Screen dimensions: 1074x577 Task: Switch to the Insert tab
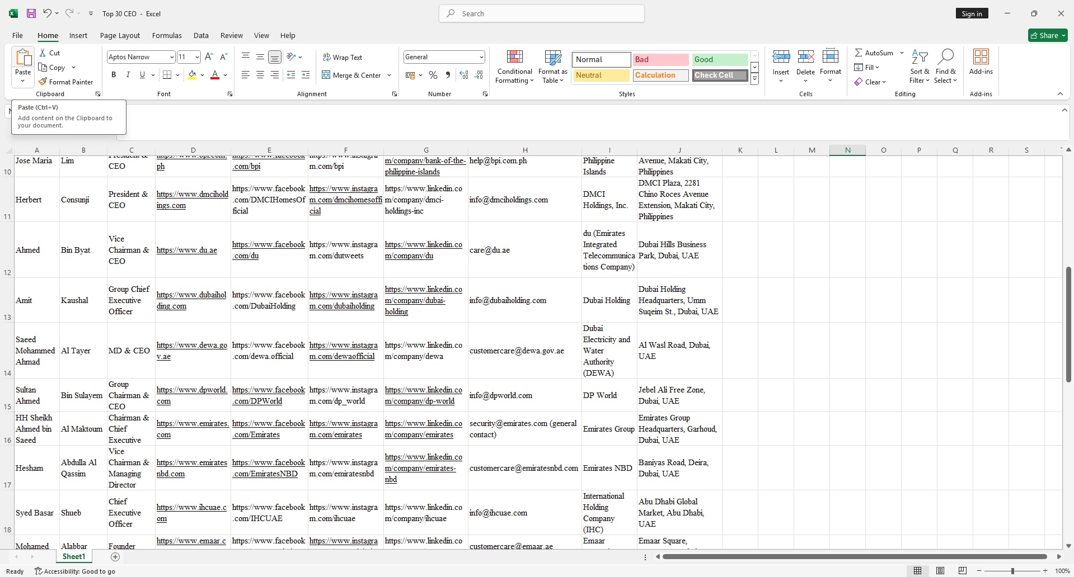coord(78,35)
